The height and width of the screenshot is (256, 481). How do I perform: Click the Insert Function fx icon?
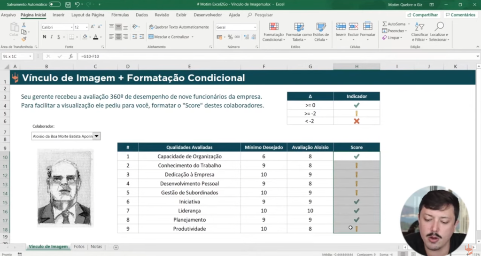pyautogui.click(x=71, y=56)
